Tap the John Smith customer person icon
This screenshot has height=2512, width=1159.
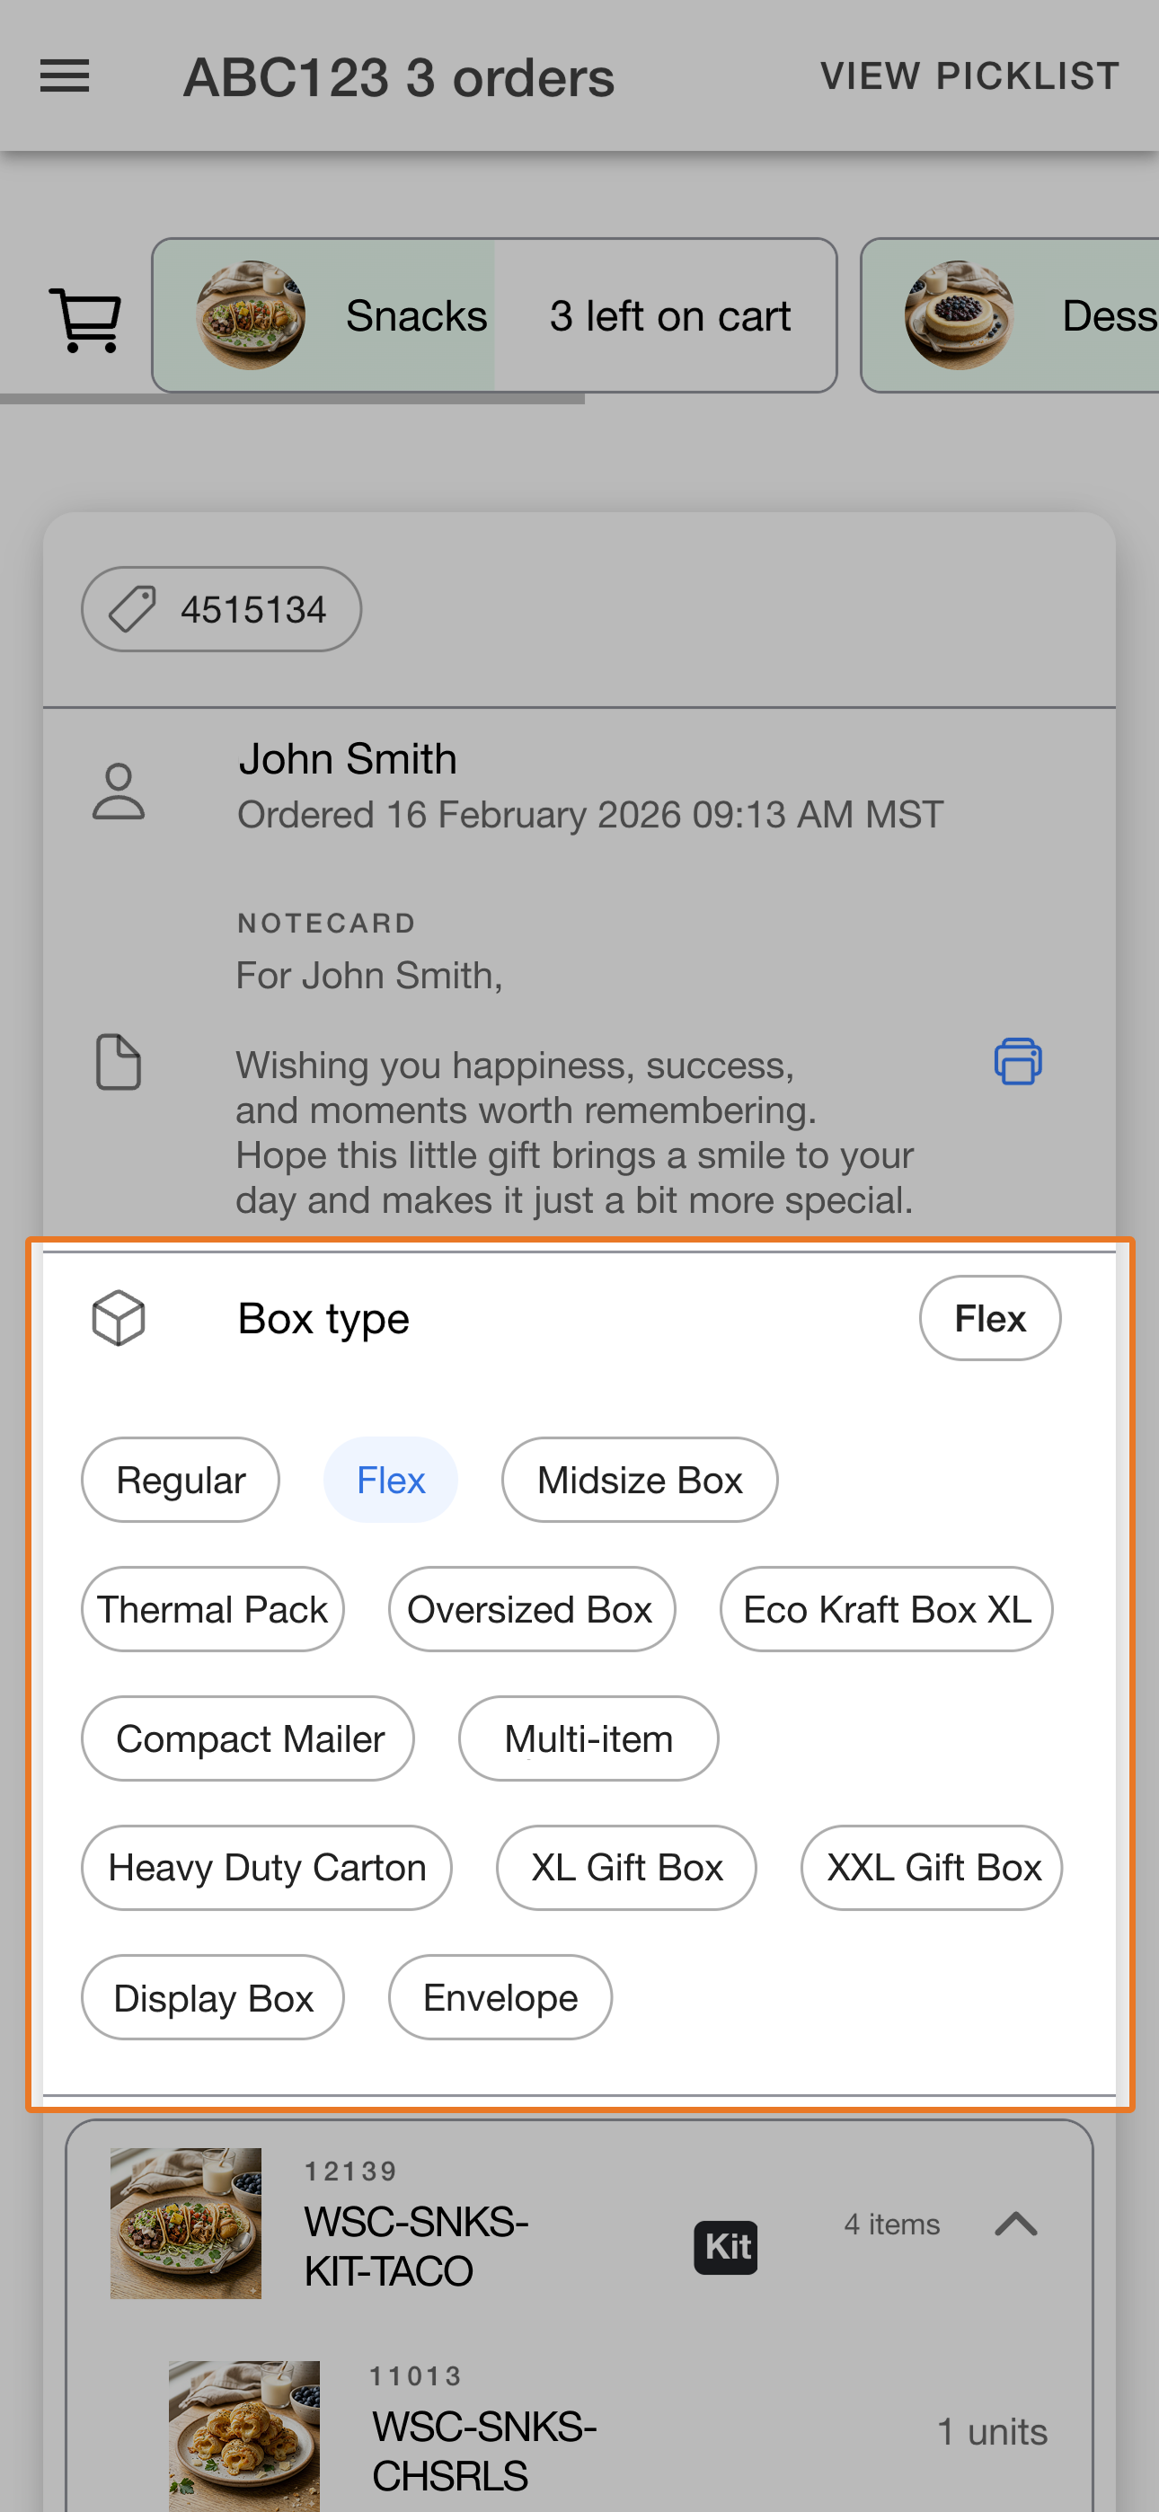(x=118, y=790)
